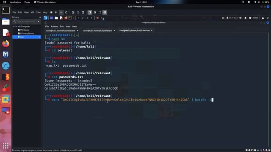Viewport: 271px width, 152px height.
Task: Revert to the previous VM snapshot
Action: pyautogui.click(x=78, y=12)
